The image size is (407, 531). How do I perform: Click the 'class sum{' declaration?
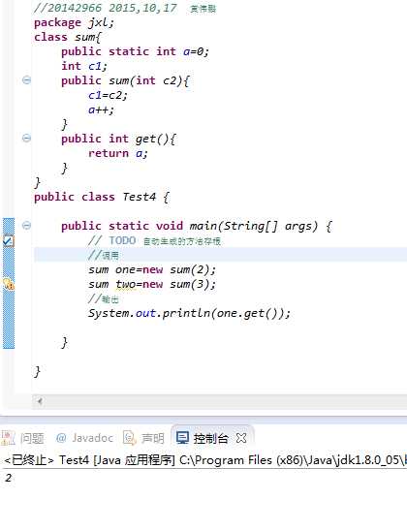click(x=68, y=37)
